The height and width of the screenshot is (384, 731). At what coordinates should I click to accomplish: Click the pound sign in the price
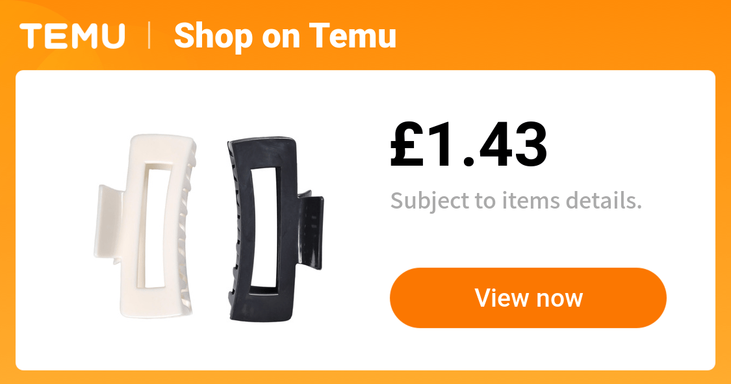tap(407, 144)
